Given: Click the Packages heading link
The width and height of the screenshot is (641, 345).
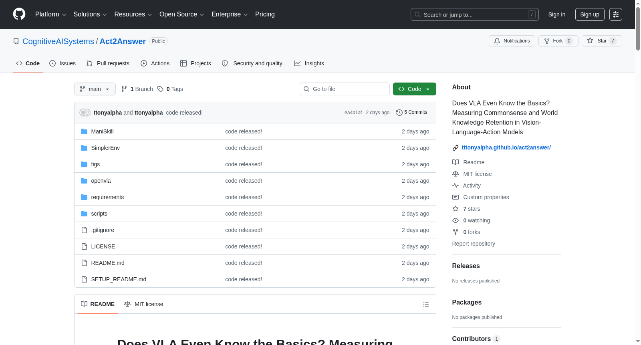Looking at the screenshot, I should click(467, 303).
